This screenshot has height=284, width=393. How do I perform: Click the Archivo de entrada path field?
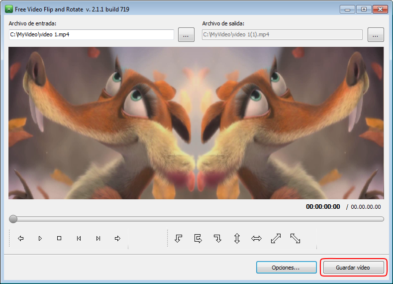[92, 34]
